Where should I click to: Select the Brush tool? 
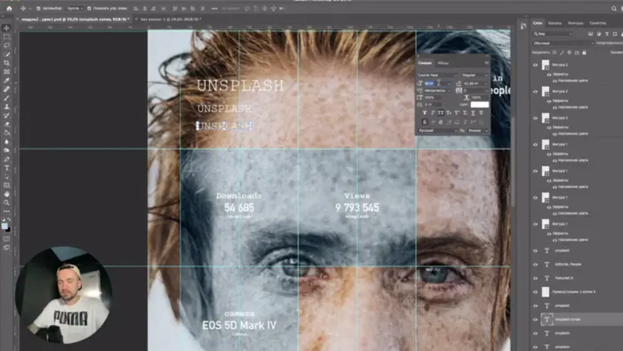[6, 98]
